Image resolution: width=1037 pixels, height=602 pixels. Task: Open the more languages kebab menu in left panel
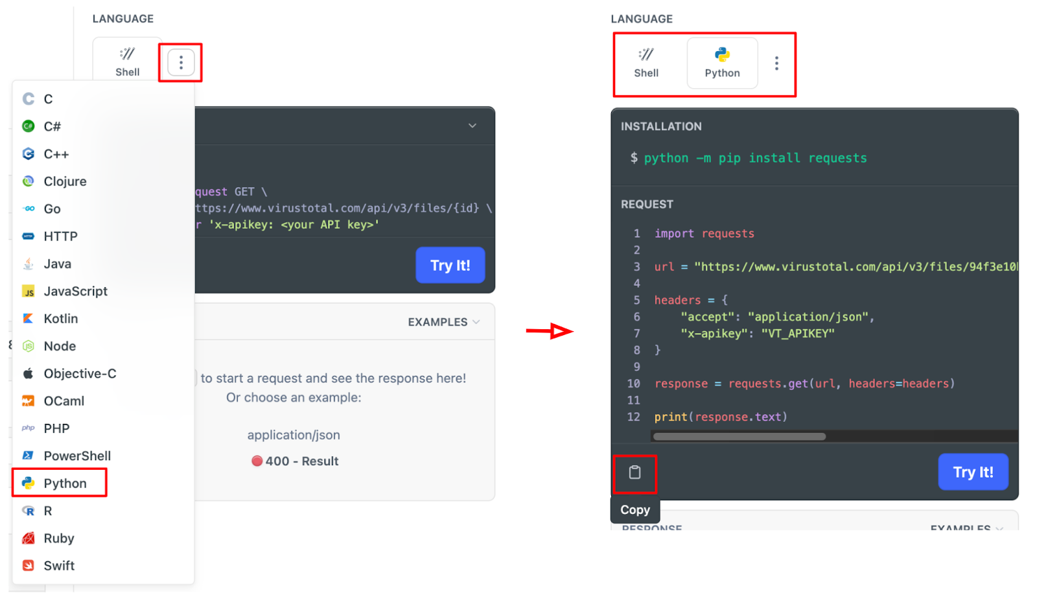[x=181, y=62]
